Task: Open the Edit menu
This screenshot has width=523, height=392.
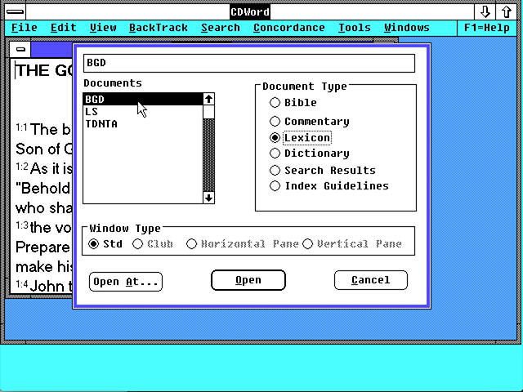Action: tap(64, 28)
